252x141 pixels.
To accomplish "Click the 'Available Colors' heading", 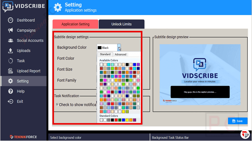I will click(x=109, y=60).
